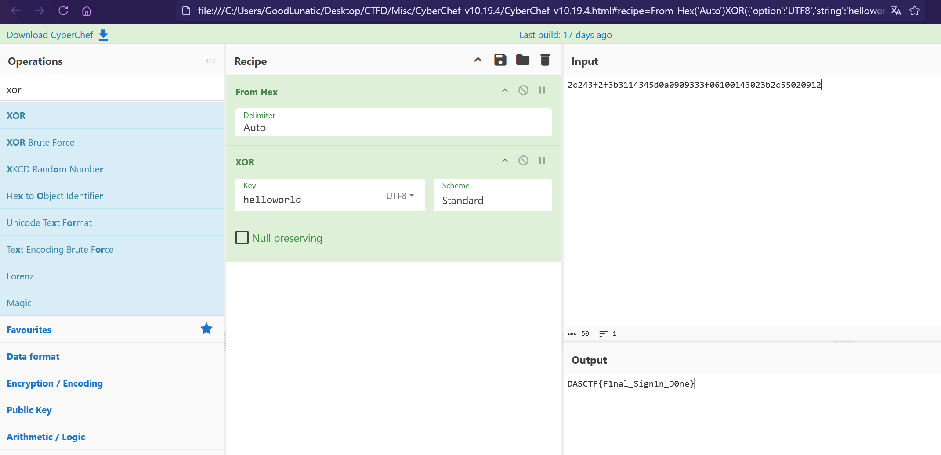
Task: Select Text Encoding Brute Force operation
Action: 112,249
